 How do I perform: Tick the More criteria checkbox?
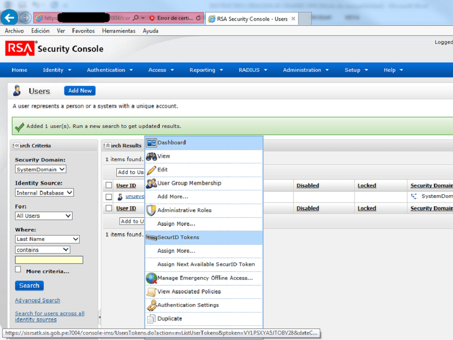(x=18, y=269)
